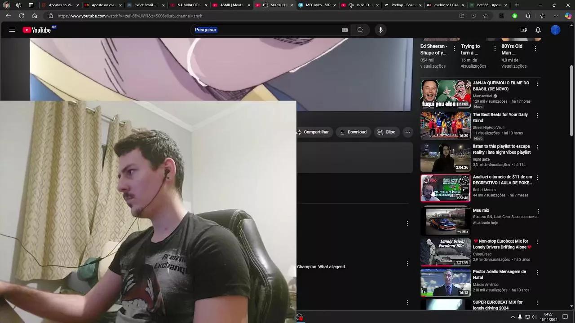This screenshot has width=575, height=323.
Task: Start voice search with microphone icon
Action: coord(380,30)
